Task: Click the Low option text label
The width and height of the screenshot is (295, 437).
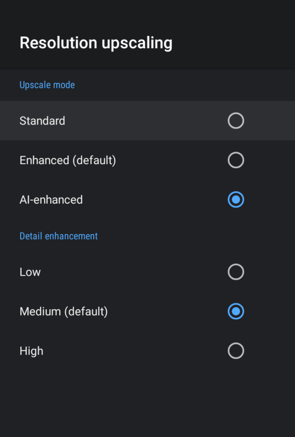Action: 30,272
